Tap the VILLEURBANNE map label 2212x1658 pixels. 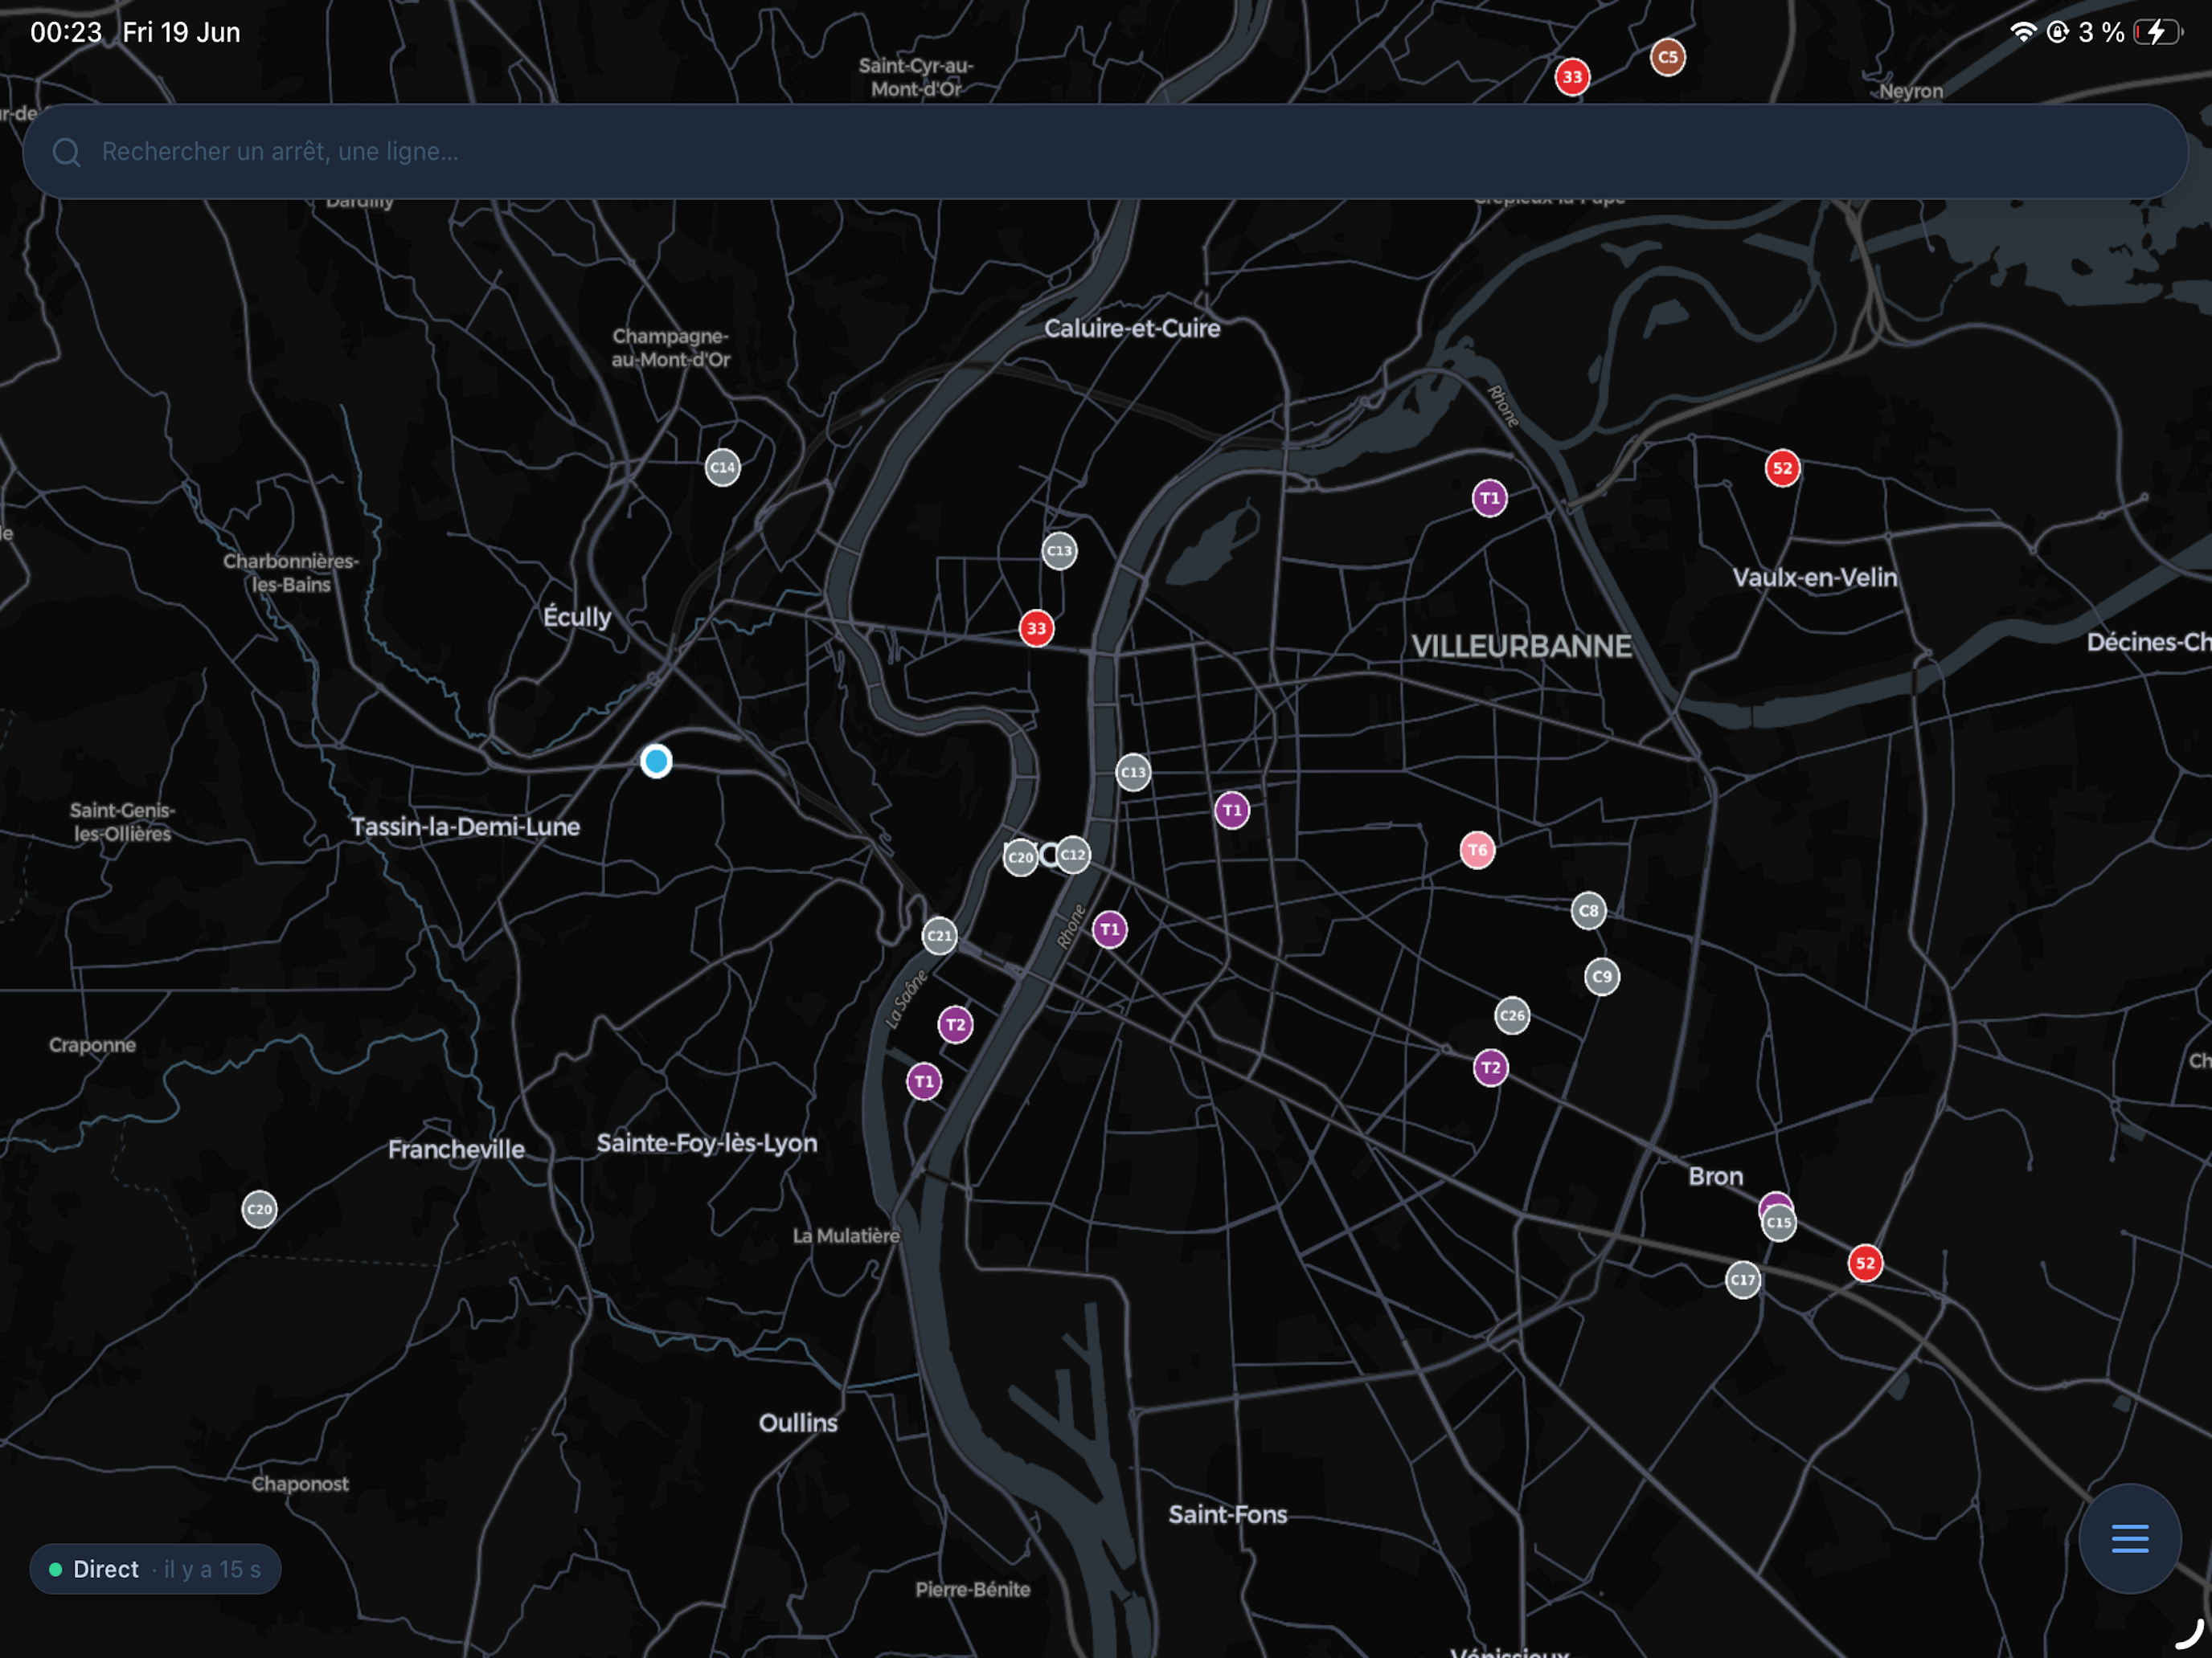click(1521, 647)
